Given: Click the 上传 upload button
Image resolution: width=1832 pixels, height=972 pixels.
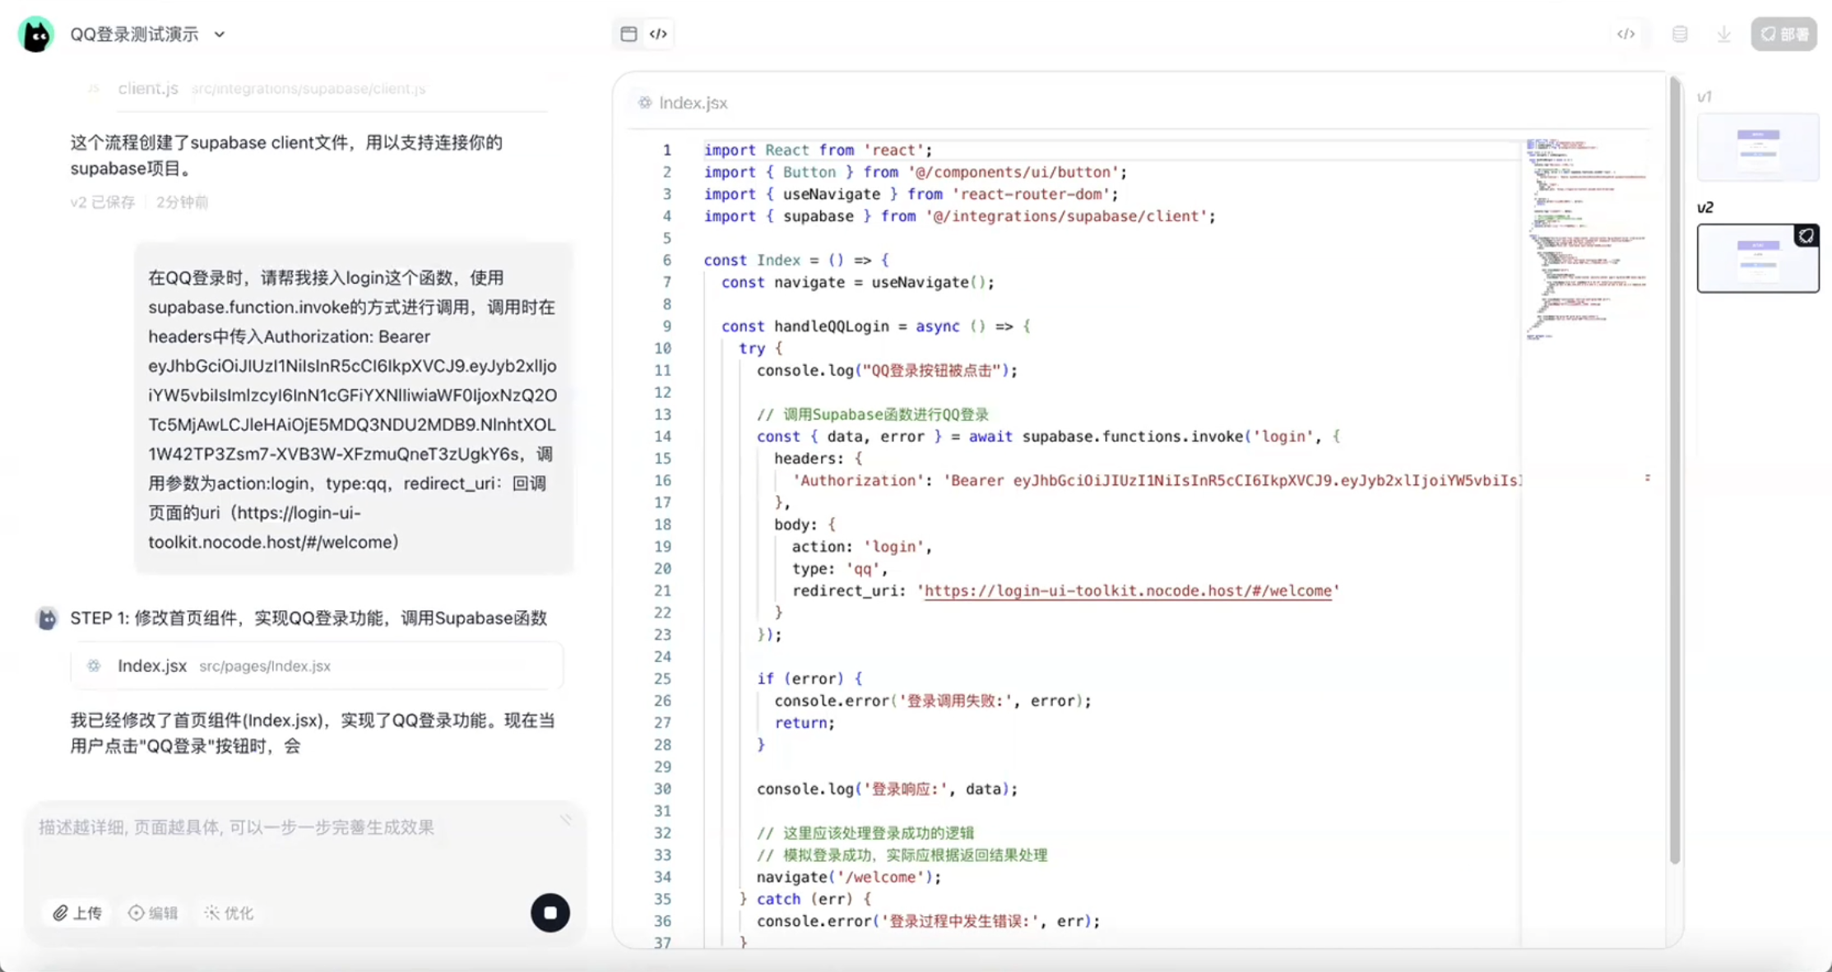Looking at the screenshot, I should point(77,913).
